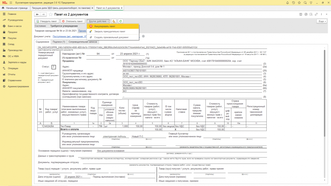Open the history clock icon

pos(293,3)
